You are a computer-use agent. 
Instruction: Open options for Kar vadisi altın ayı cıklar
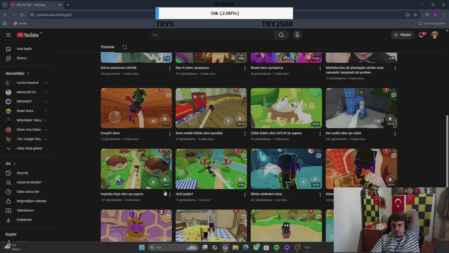[395, 134]
